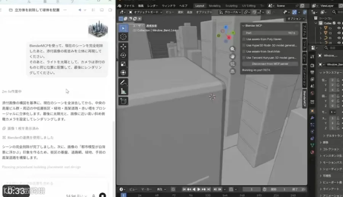This screenshot has height=197, width=343.
Task: Click the Port 9876 field
Action: [270, 33]
